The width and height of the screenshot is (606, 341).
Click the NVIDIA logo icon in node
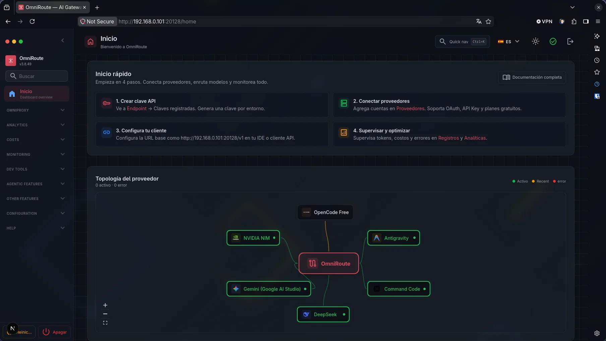236,238
